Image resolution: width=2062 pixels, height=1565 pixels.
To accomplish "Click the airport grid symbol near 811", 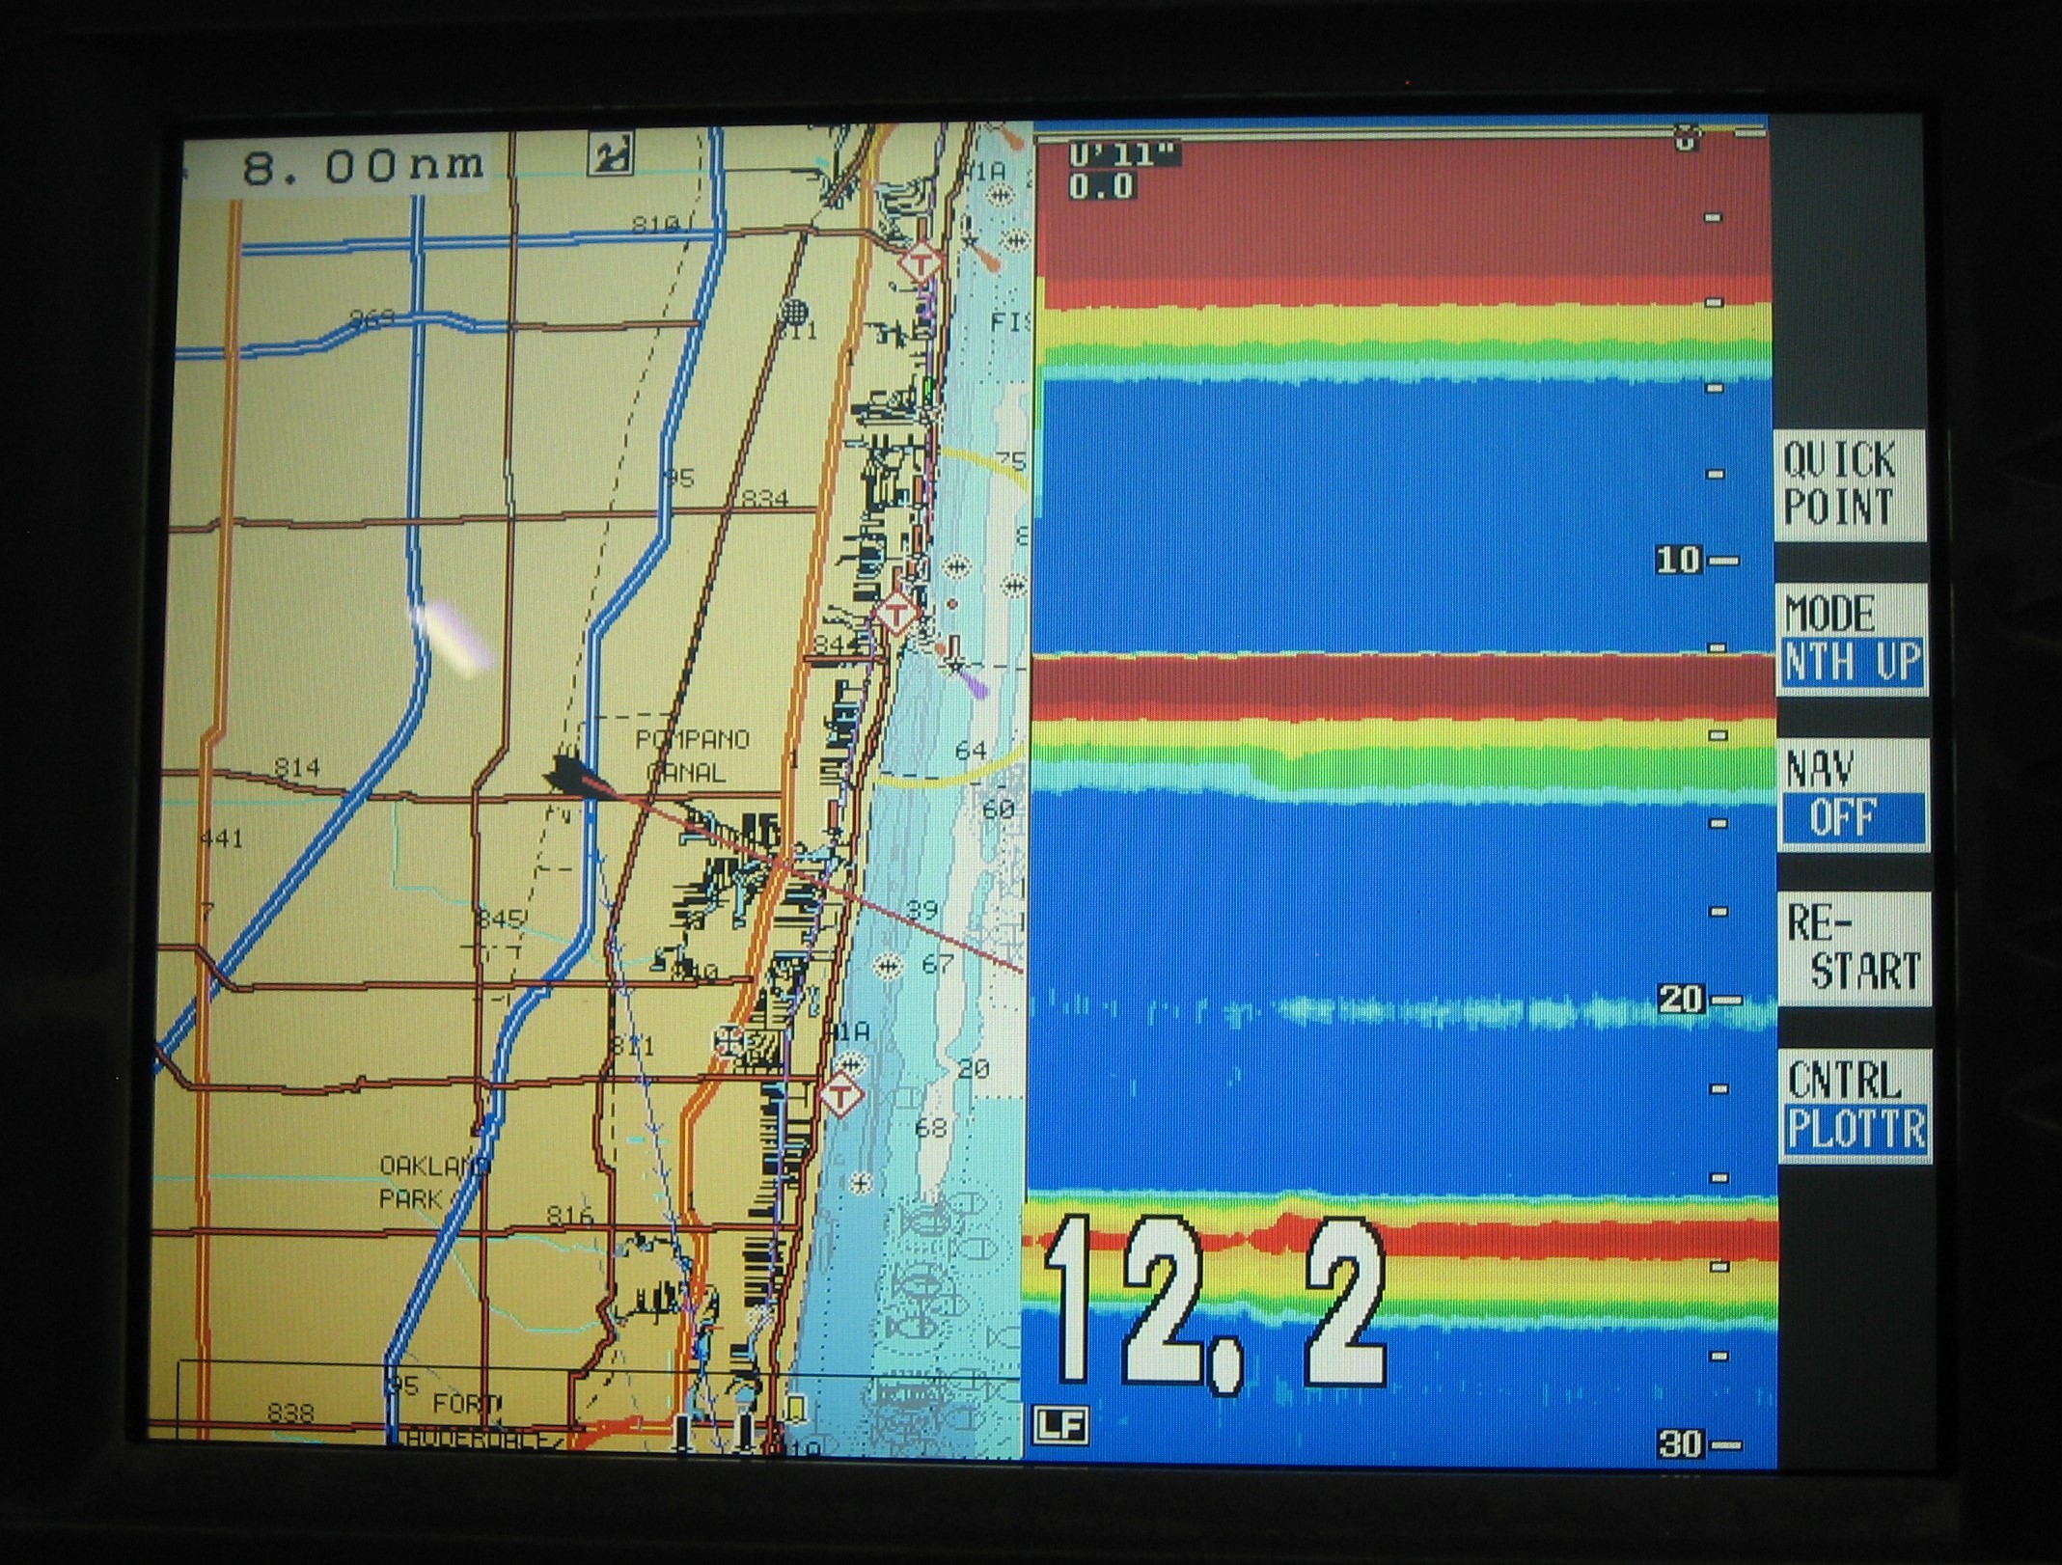I will point(793,311).
